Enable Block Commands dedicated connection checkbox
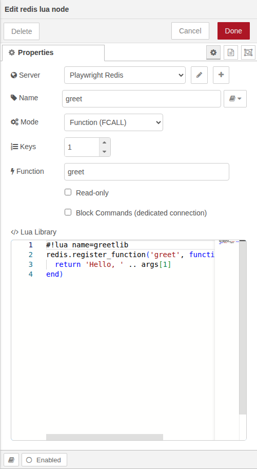Viewport: 257px width, 469px height. pos(68,212)
